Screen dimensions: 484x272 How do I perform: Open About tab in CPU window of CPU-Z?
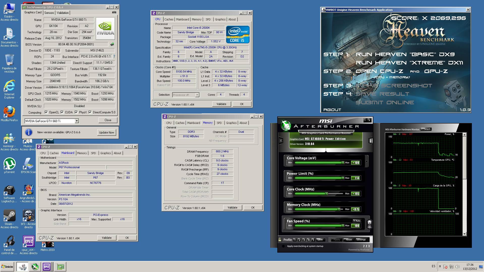click(232, 19)
